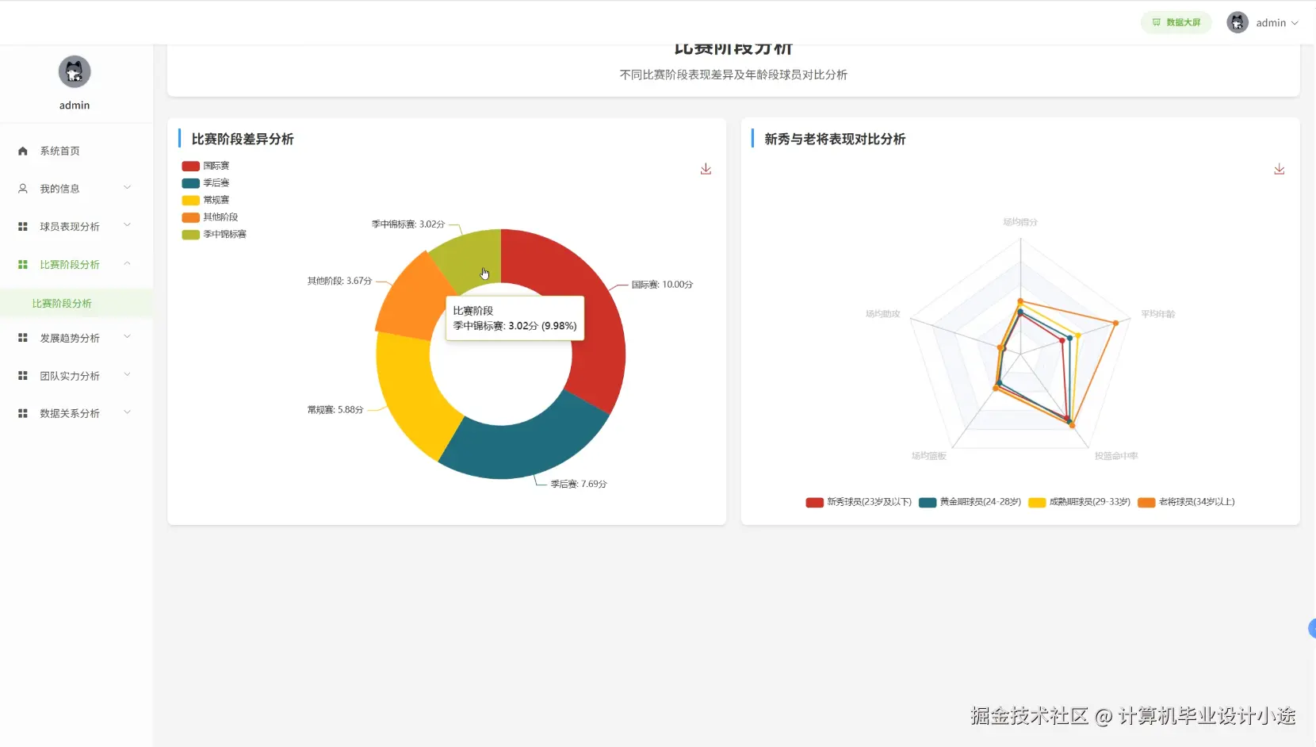Viewport: 1316px width, 747px height.
Task: Click the 发展趋势分析 sidebar icon
Action: pyautogui.click(x=22, y=337)
